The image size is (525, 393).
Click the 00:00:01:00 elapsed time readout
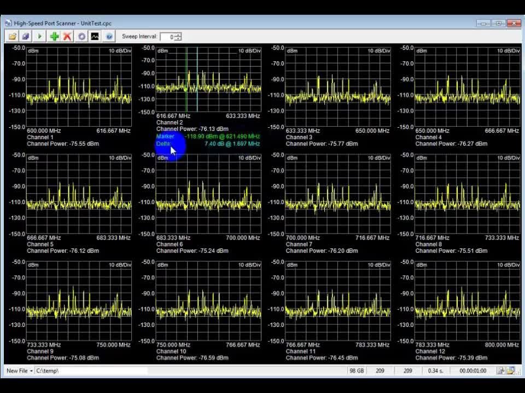coord(472,371)
